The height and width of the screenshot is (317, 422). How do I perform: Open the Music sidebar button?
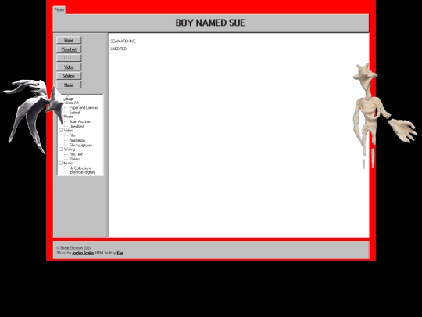point(69,85)
